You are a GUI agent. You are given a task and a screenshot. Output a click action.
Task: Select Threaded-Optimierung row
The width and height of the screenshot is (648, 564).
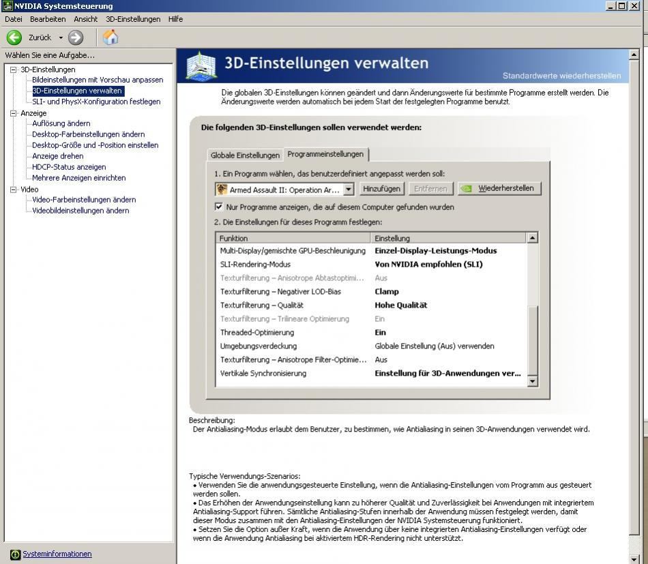pyautogui.click(x=371, y=333)
